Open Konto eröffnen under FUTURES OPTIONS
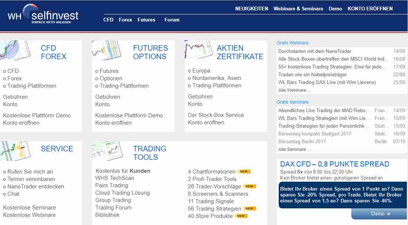 pyautogui.click(x=113, y=122)
